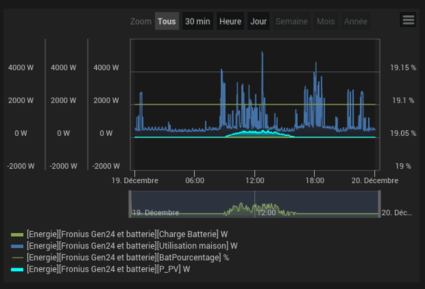Click the tallest blue spike near 12:00
425x289 pixels.
click(x=262, y=54)
